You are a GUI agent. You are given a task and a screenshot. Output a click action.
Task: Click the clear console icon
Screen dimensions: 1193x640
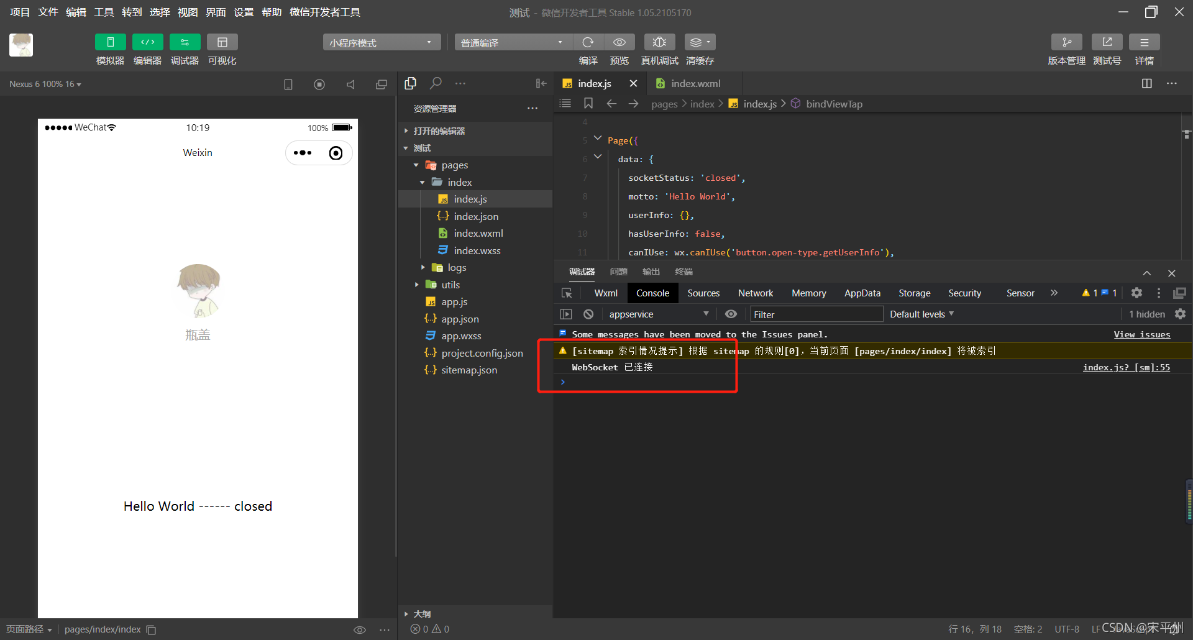tap(588, 314)
